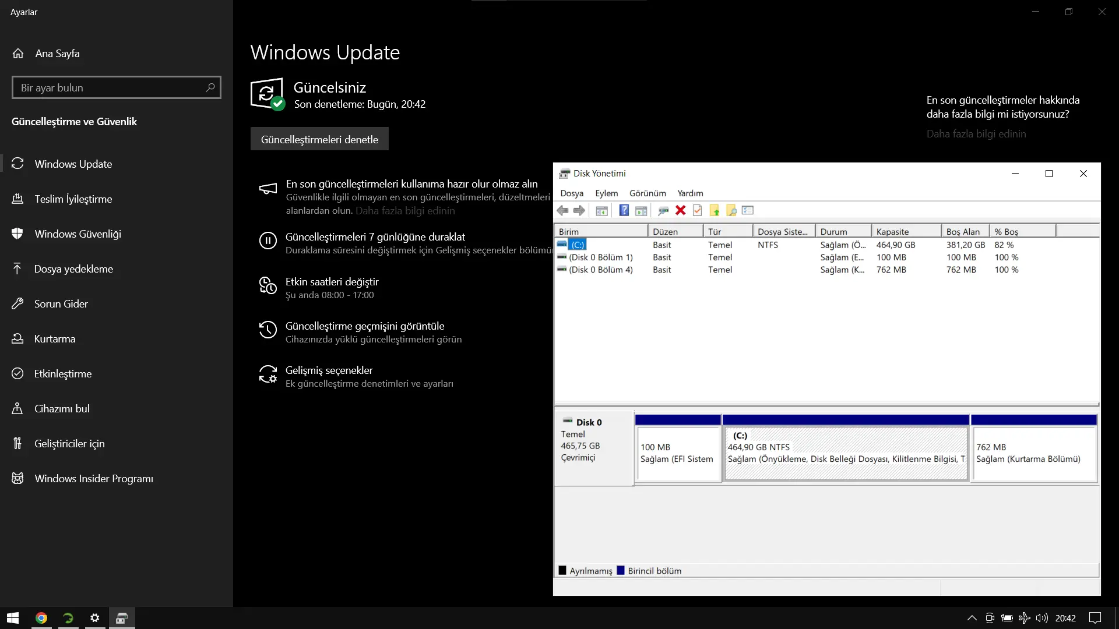Expand hidden system tray icons chevron

pyautogui.click(x=972, y=618)
